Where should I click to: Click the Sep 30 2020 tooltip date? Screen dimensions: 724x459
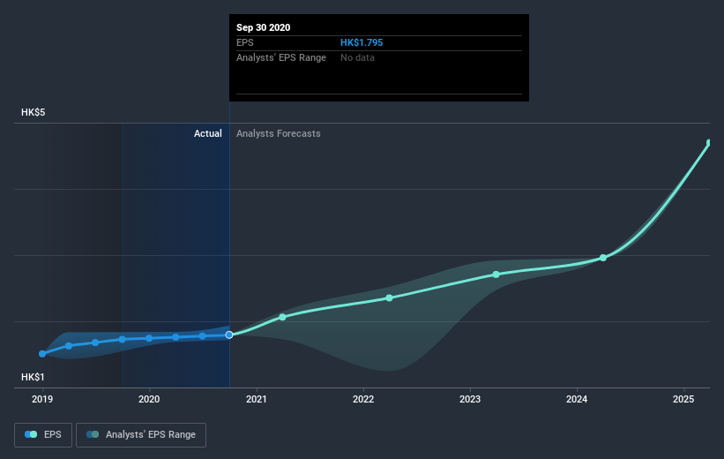pos(263,27)
